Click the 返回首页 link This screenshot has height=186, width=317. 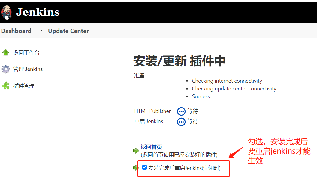pos(151,147)
